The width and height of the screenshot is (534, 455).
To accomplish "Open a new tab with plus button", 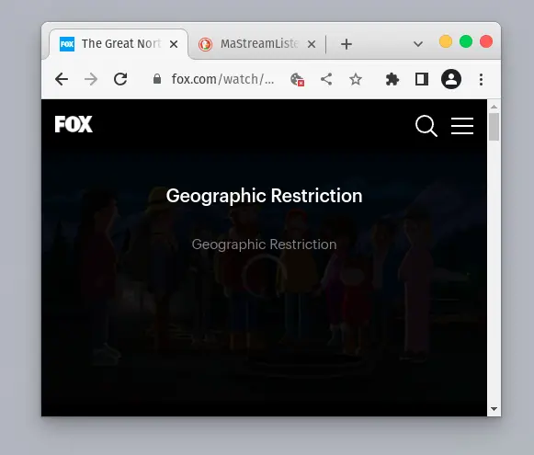I will (x=347, y=44).
